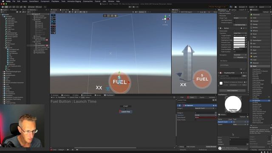Open the cloud services icon

[x=235, y=7]
